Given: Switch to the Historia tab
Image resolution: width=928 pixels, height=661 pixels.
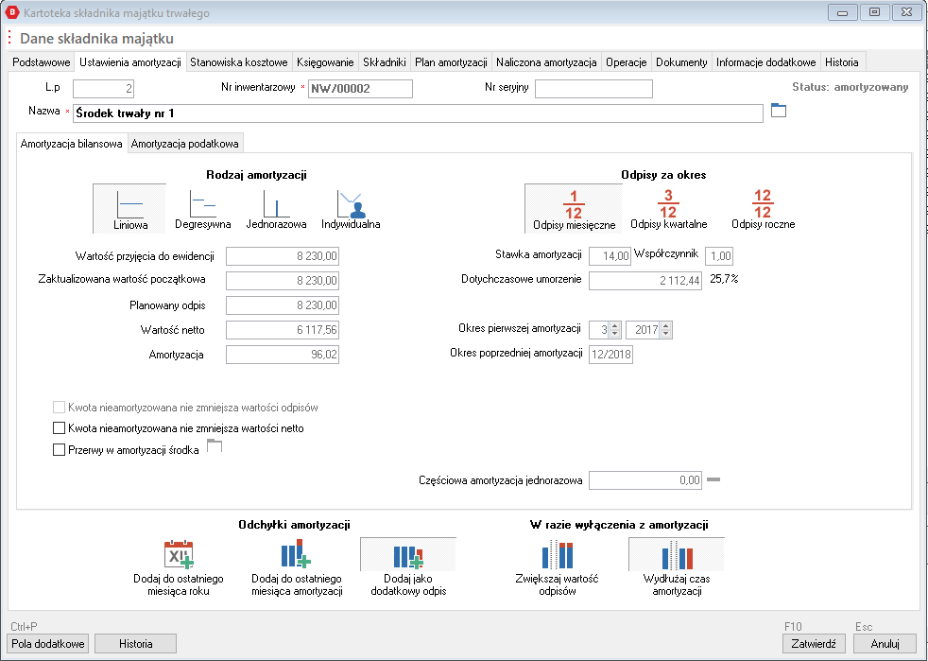Looking at the screenshot, I should click(842, 62).
